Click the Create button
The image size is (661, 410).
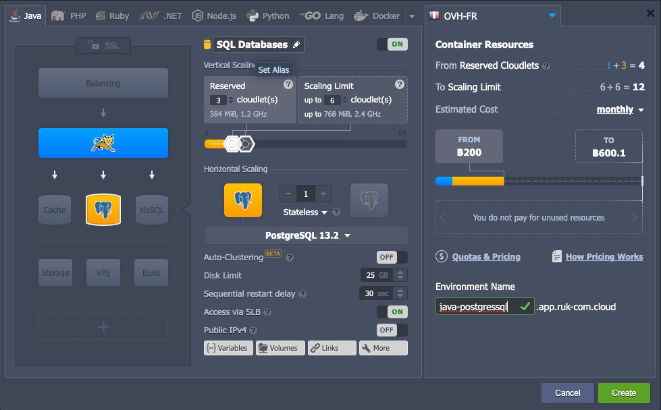(x=624, y=392)
